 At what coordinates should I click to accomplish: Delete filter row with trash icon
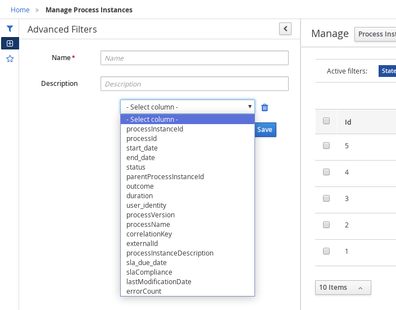coord(265,107)
